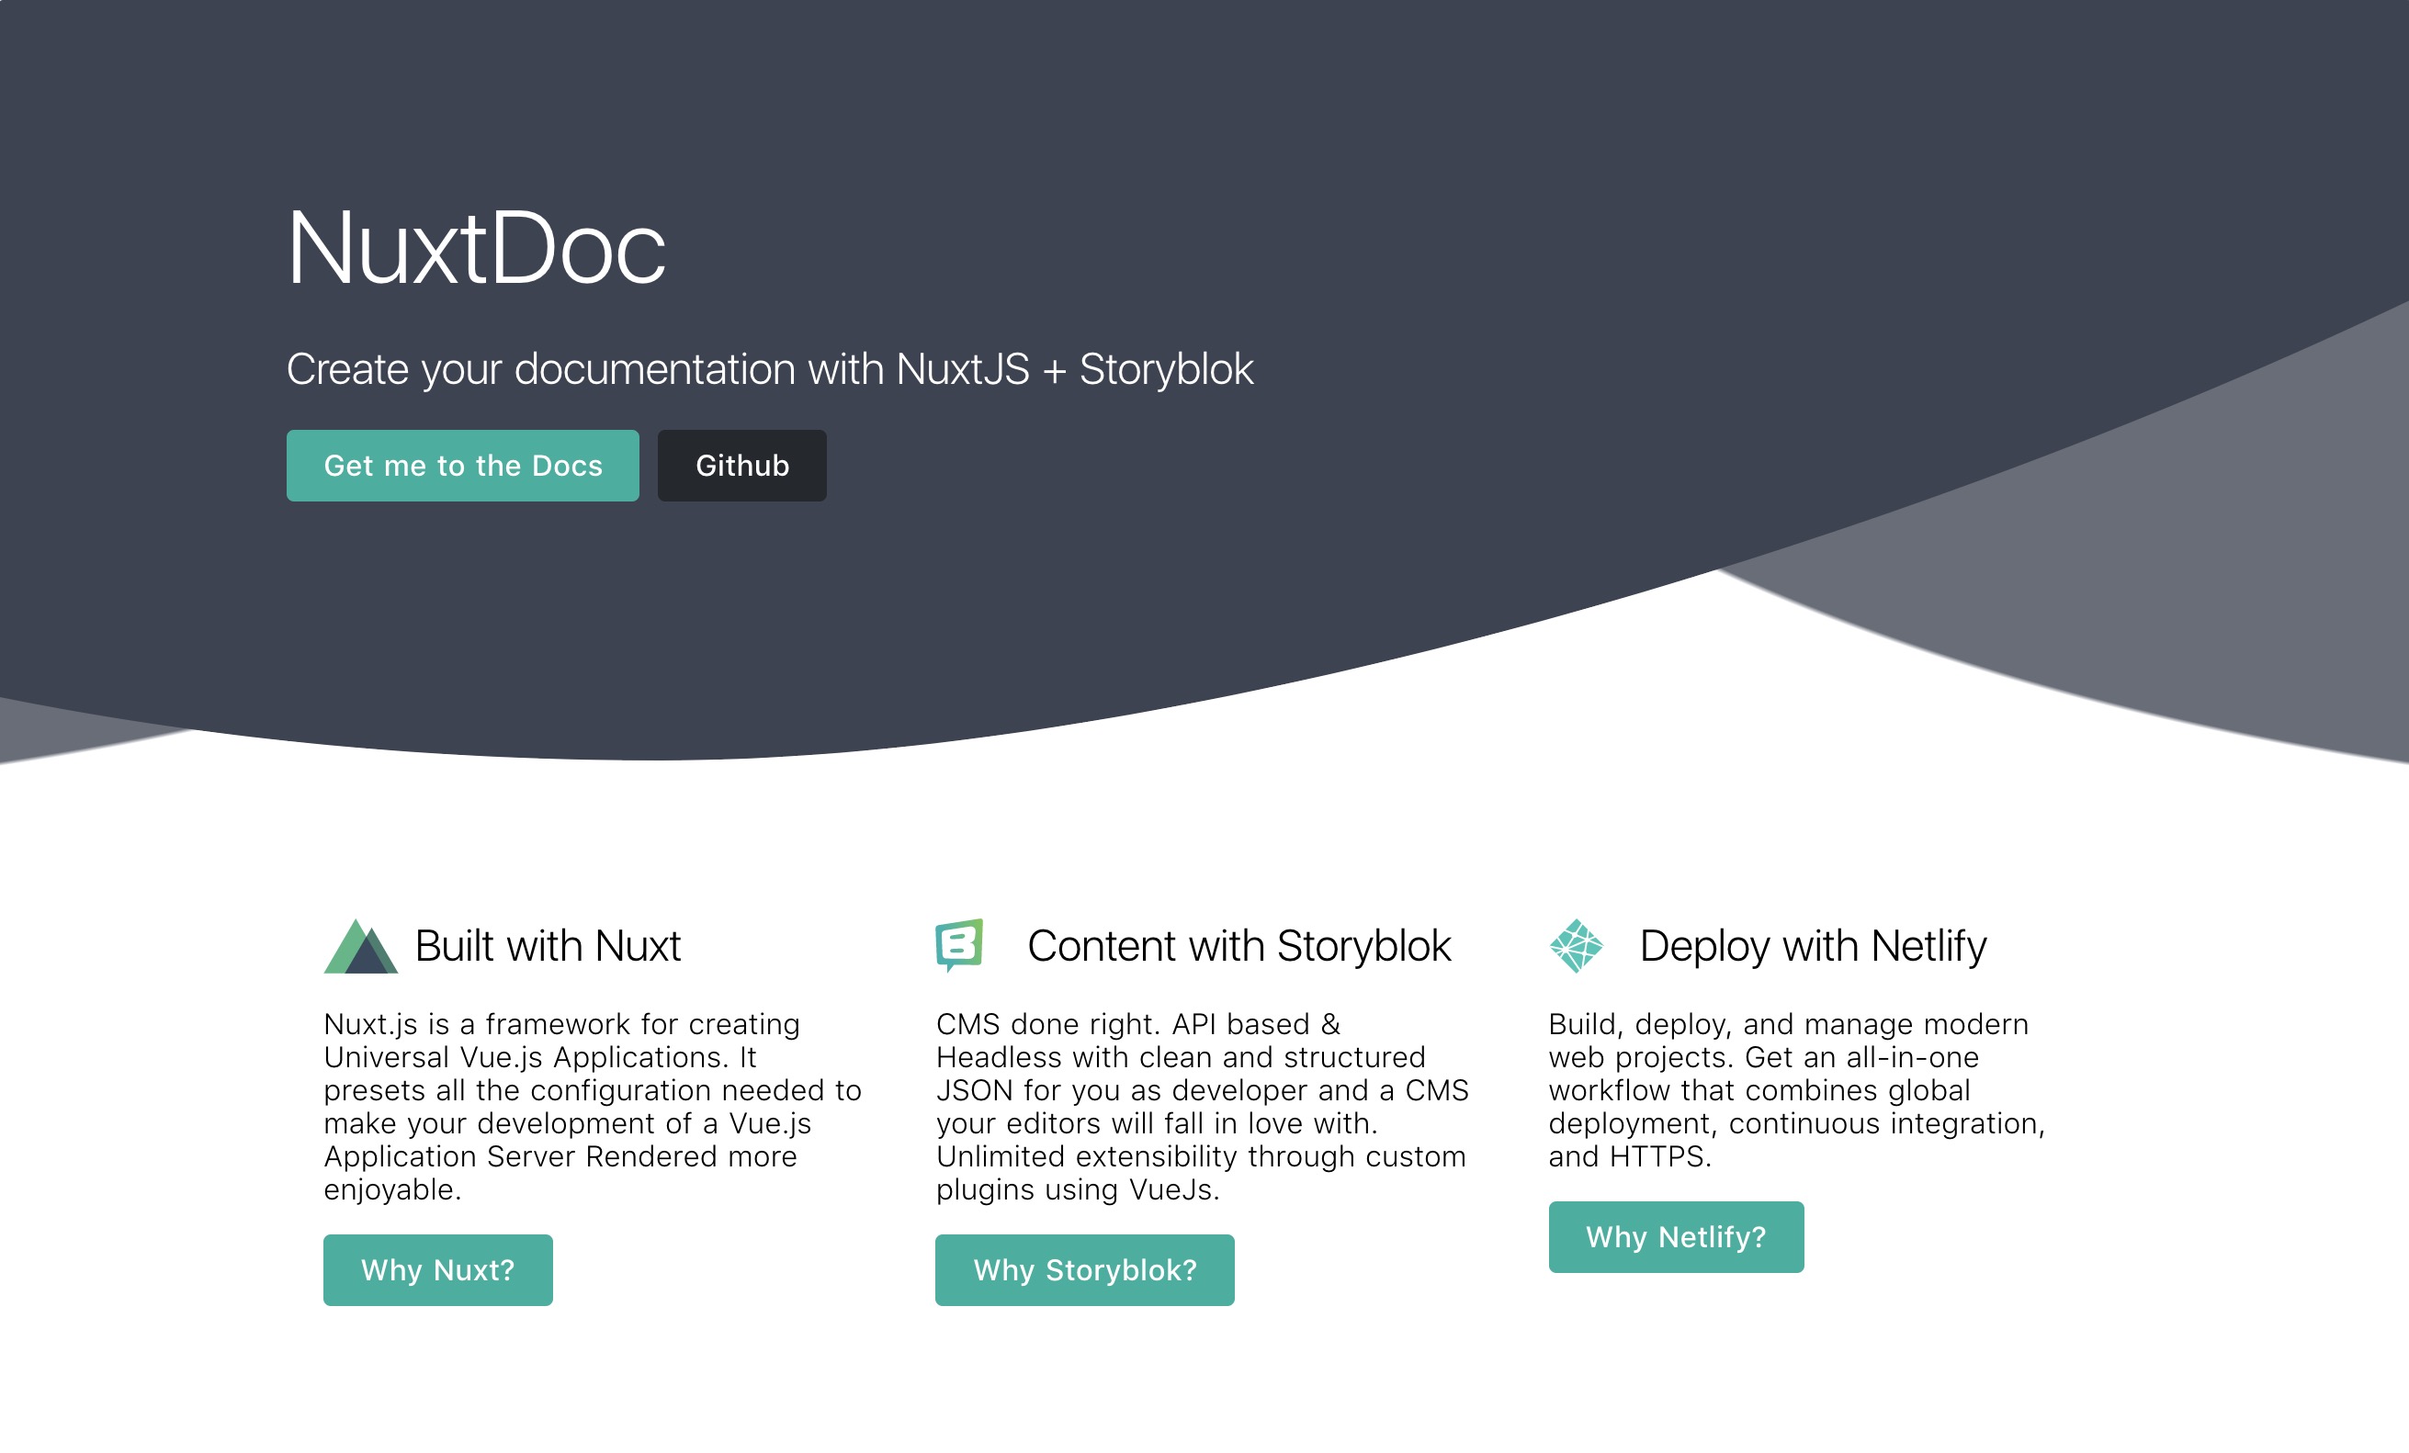This screenshot has width=2409, height=1453.
Task: Visit the Github button
Action: tap(742, 466)
